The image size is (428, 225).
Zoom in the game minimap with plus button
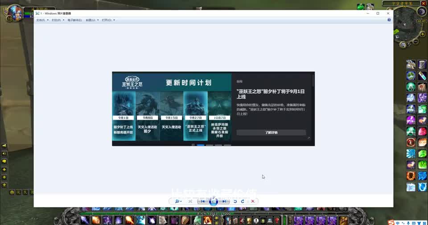click(423, 34)
